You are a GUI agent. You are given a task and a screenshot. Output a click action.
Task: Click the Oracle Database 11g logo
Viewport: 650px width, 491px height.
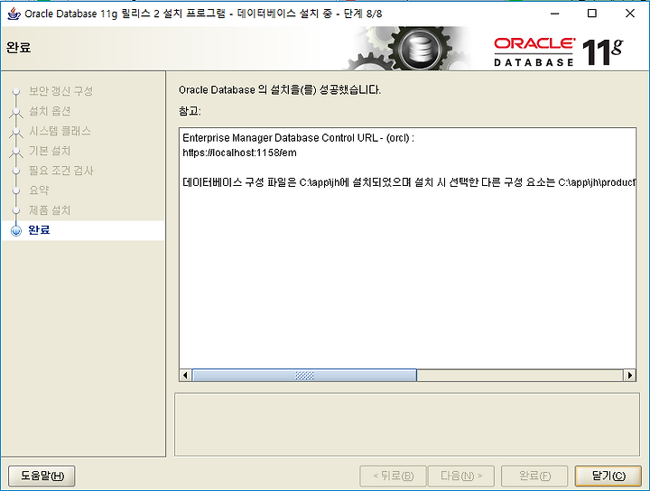tap(559, 51)
